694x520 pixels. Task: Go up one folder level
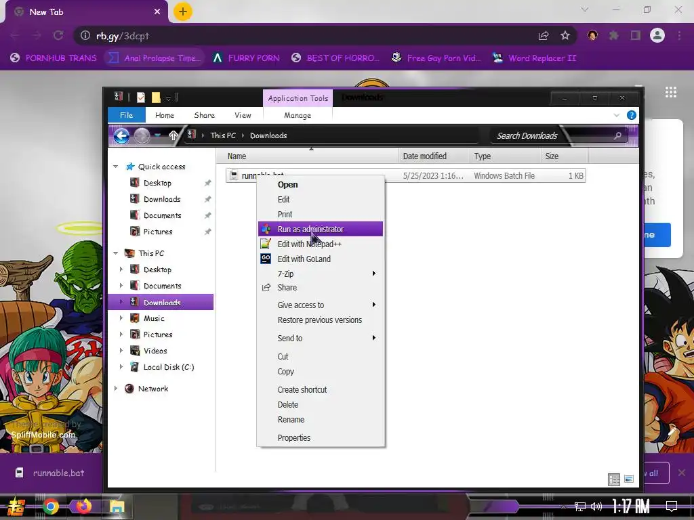173,135
